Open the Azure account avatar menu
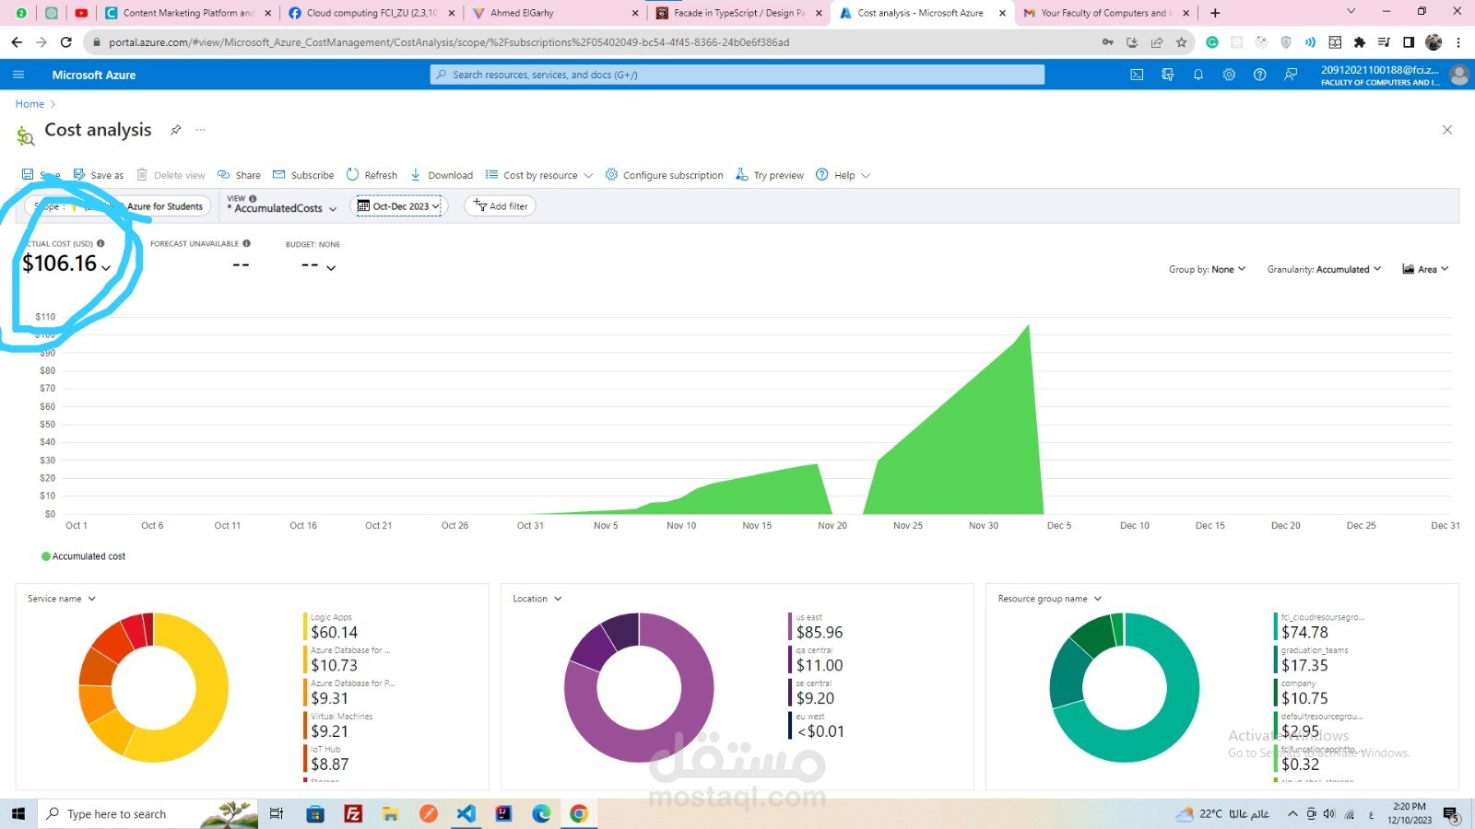The width and height of the screenshot is (1475, 829). [1458, 75]
